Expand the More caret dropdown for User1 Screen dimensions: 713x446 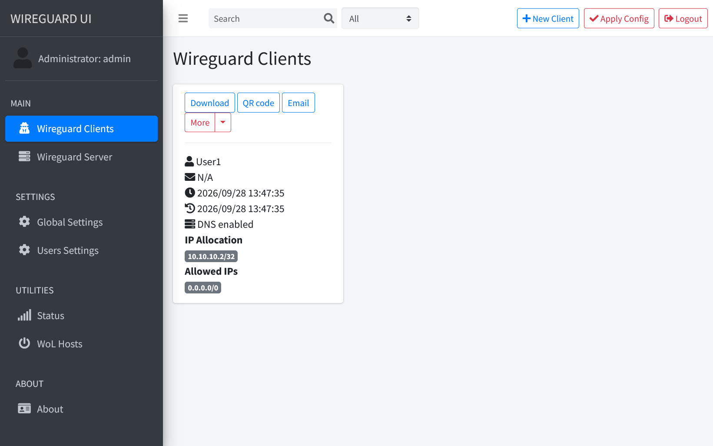coord(223,123)
